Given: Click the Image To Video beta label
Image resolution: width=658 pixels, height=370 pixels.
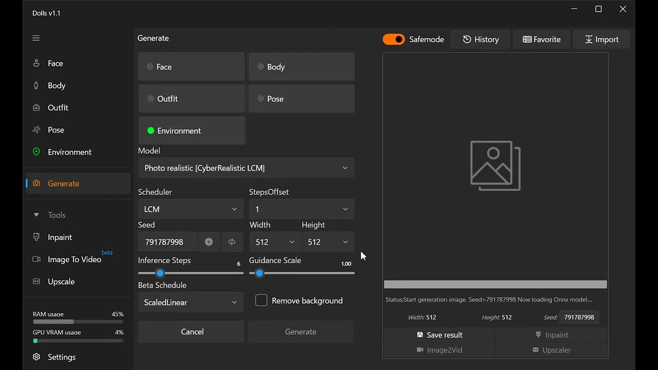Looking at the screenshot, I should pyautogui.click(x=107, y=252).
